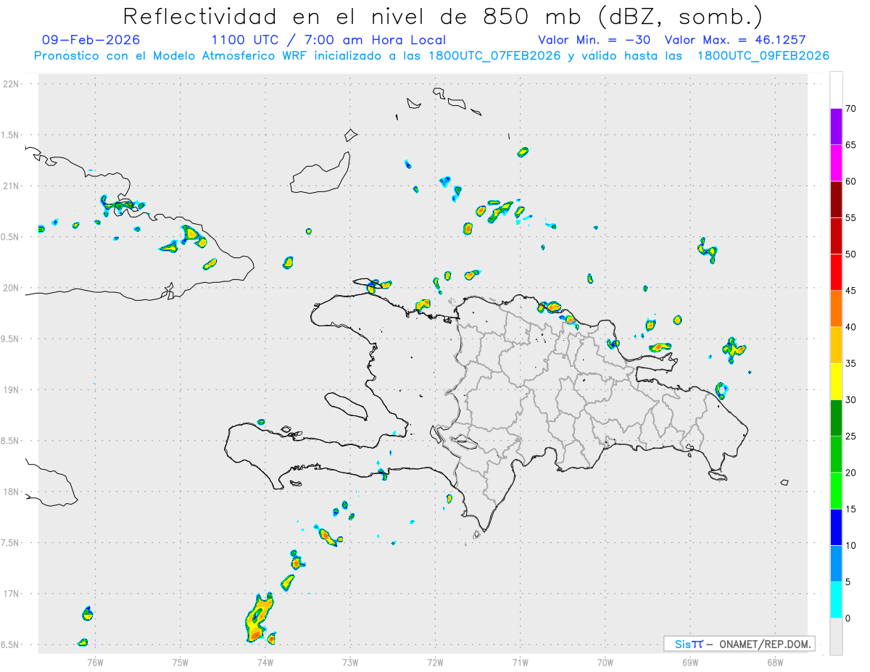Click Gonâve Island in the gulf west of Haiti

[x=345, y=406]
